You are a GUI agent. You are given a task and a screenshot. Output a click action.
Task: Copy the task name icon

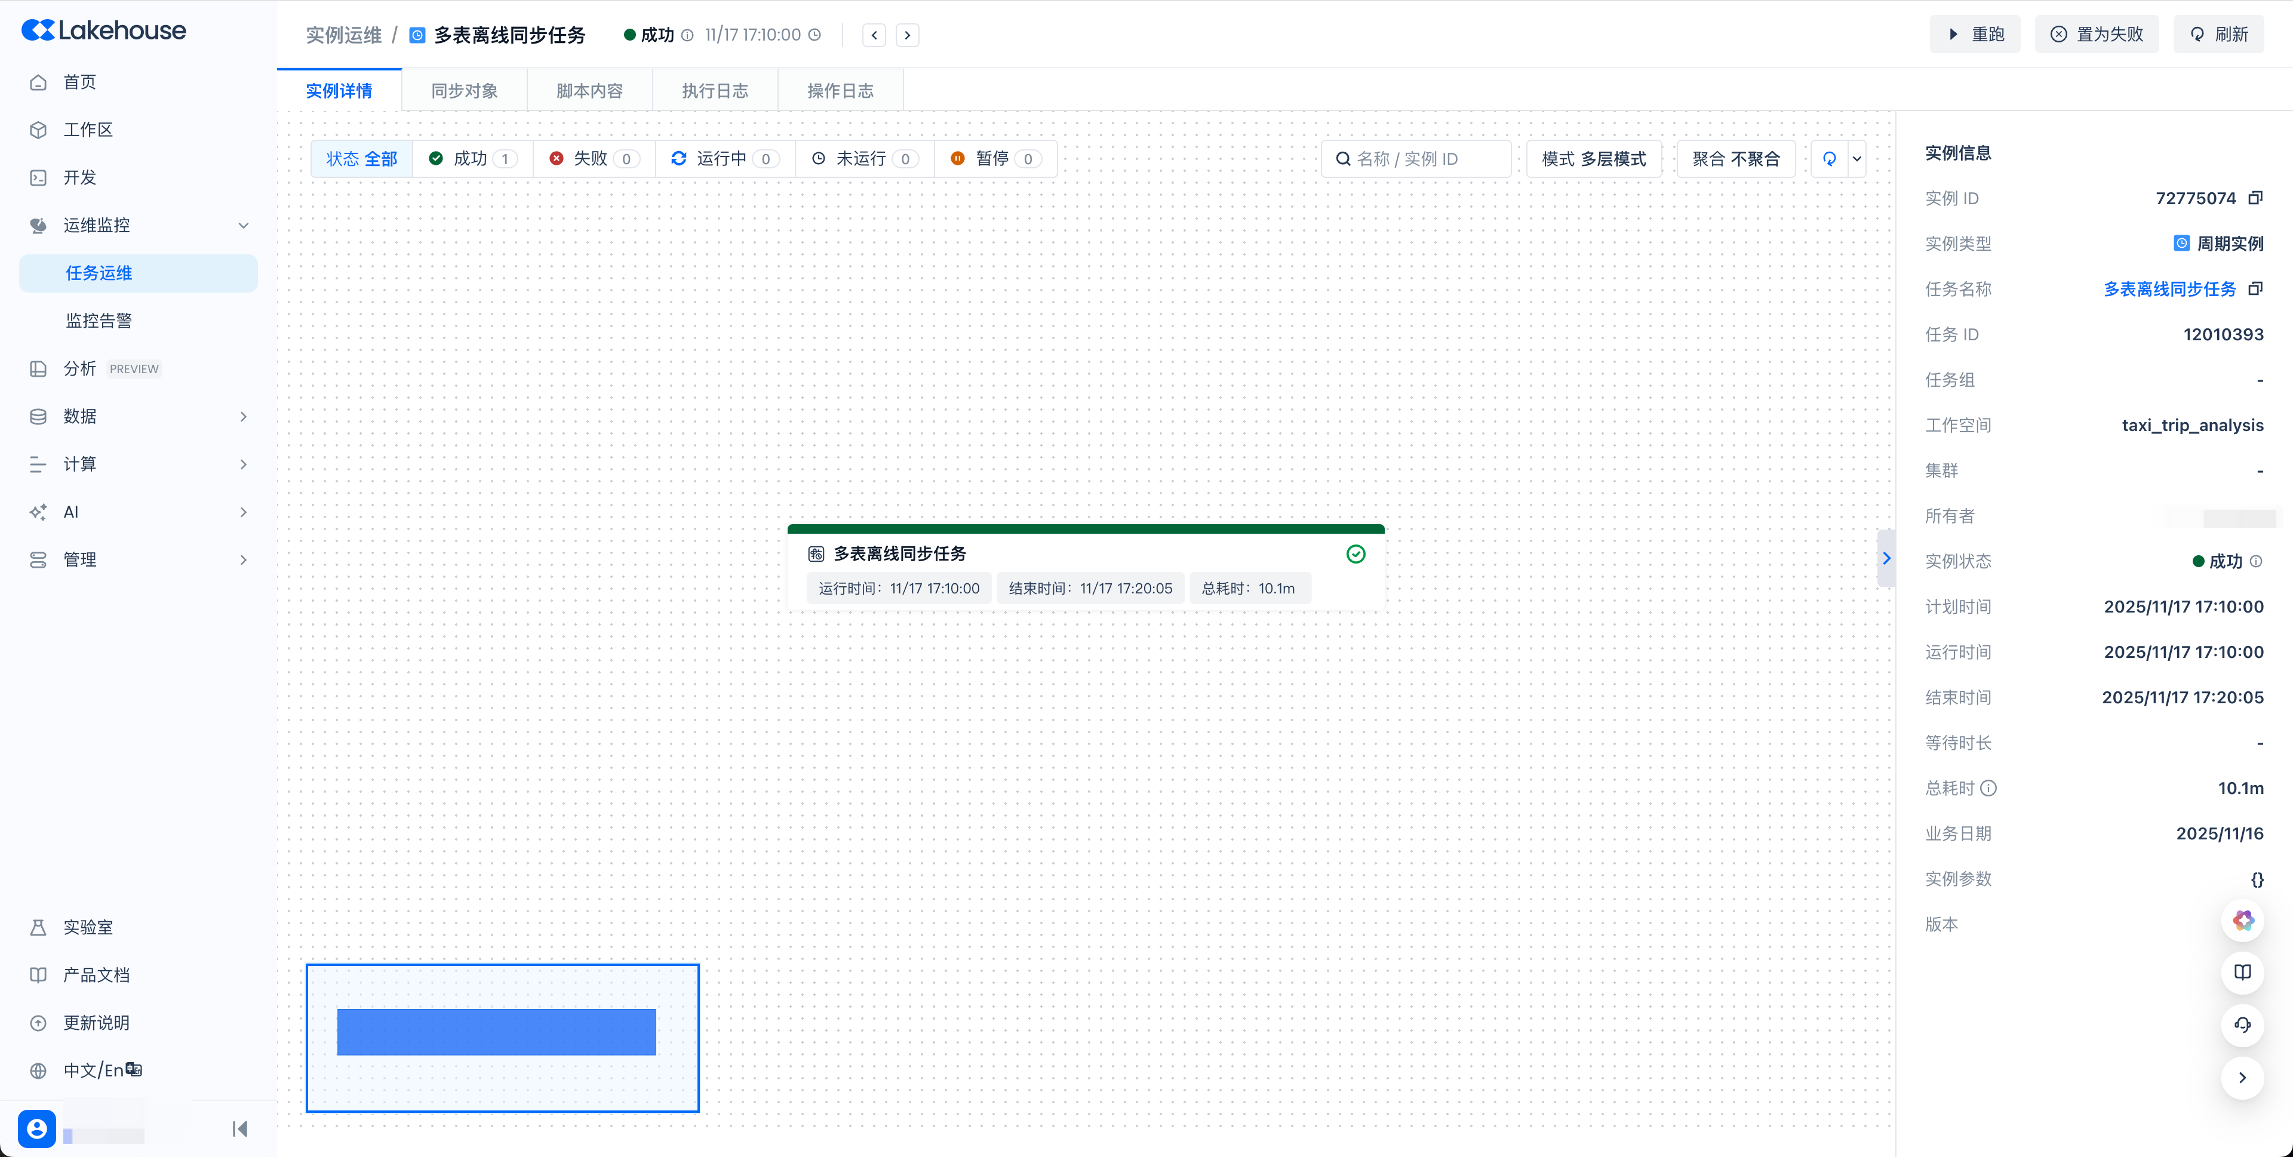tap(2255, 288)
